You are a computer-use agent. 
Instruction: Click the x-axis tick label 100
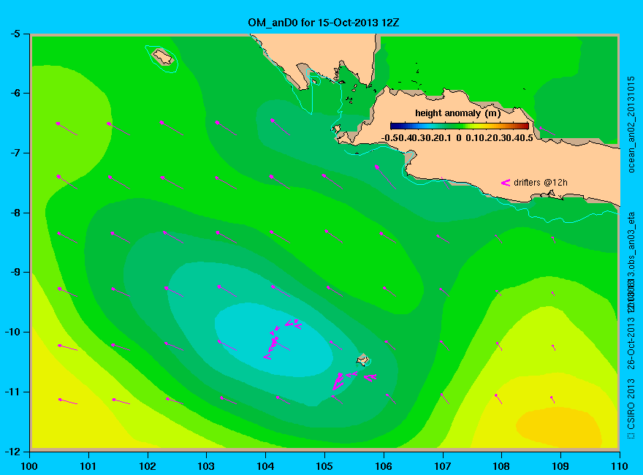pyautogui.click(x=29, y=466)
